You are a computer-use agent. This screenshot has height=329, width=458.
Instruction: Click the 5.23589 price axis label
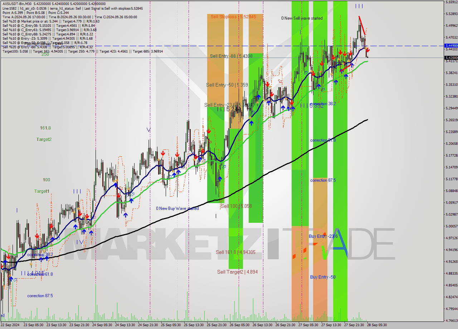tap(451, 132)
